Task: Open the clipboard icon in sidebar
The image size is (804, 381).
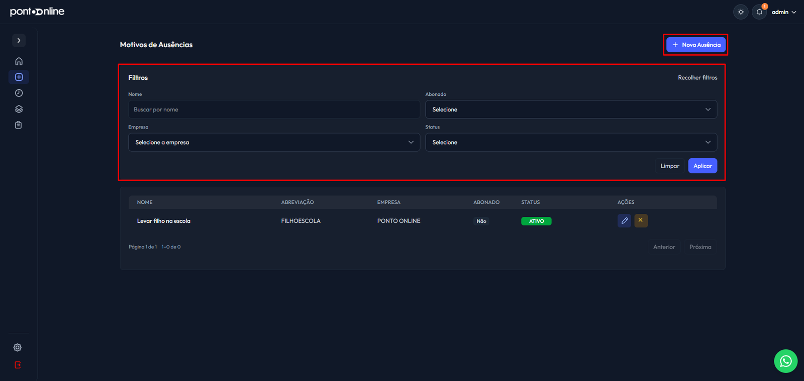Action: pyautogui.click(x=19, y=125)
